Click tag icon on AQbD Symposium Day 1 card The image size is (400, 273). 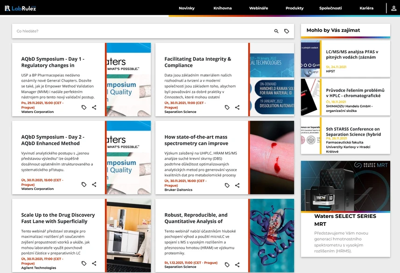pos(84,107)
